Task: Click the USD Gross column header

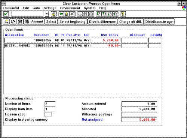Action: 110,35
